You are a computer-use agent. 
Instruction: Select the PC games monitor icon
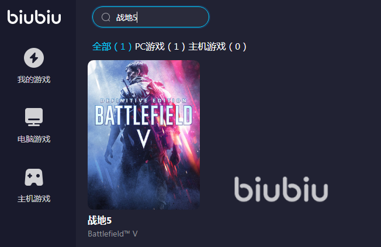pyautogui.click(x=34, y=117)
